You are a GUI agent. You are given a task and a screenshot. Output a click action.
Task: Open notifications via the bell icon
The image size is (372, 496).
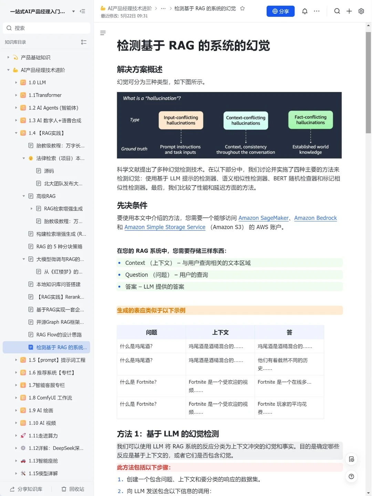[x=304, y=11]
